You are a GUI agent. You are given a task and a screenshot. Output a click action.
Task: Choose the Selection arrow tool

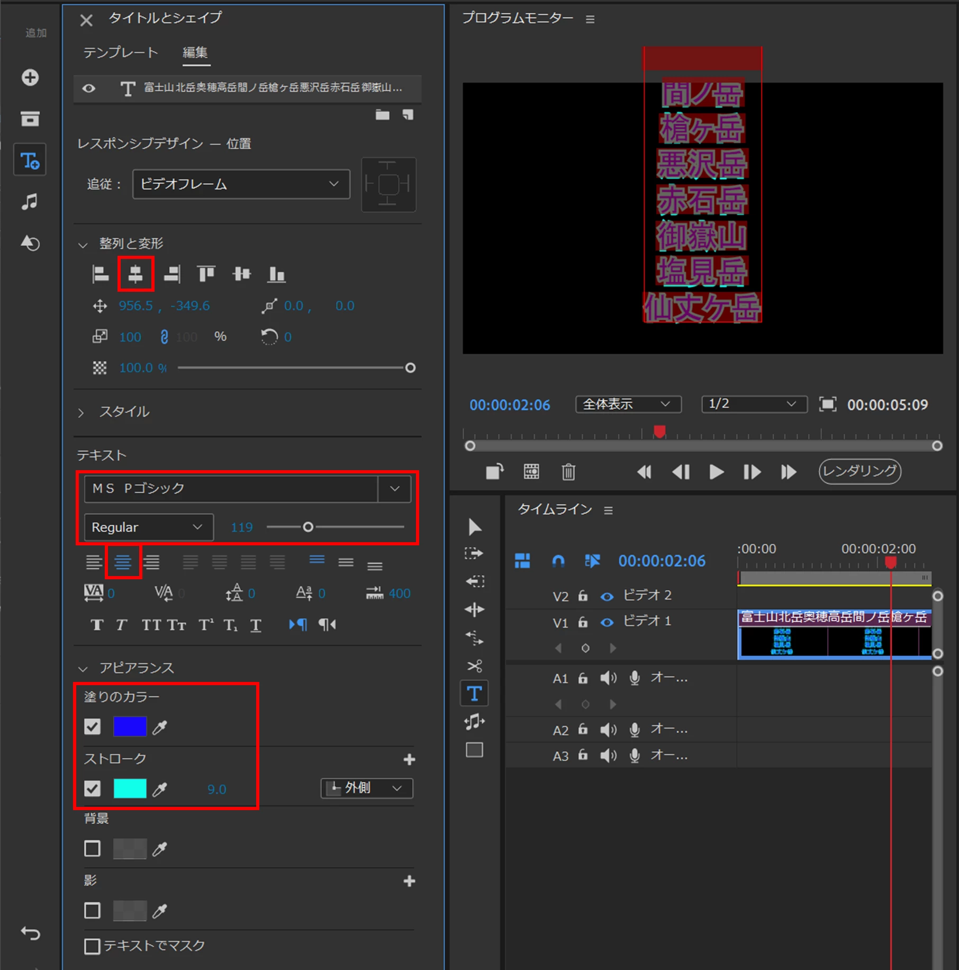point(474,526)
